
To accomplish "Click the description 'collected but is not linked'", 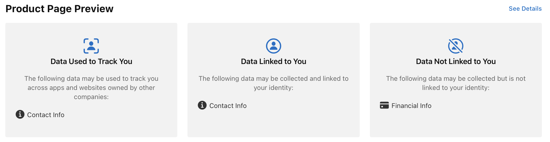I will point(455,83).
